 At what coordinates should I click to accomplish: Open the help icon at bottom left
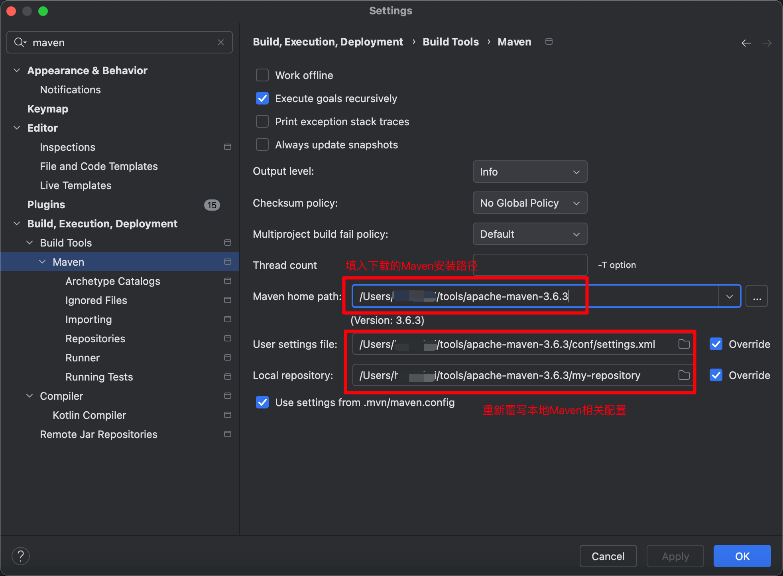[21, 556]
